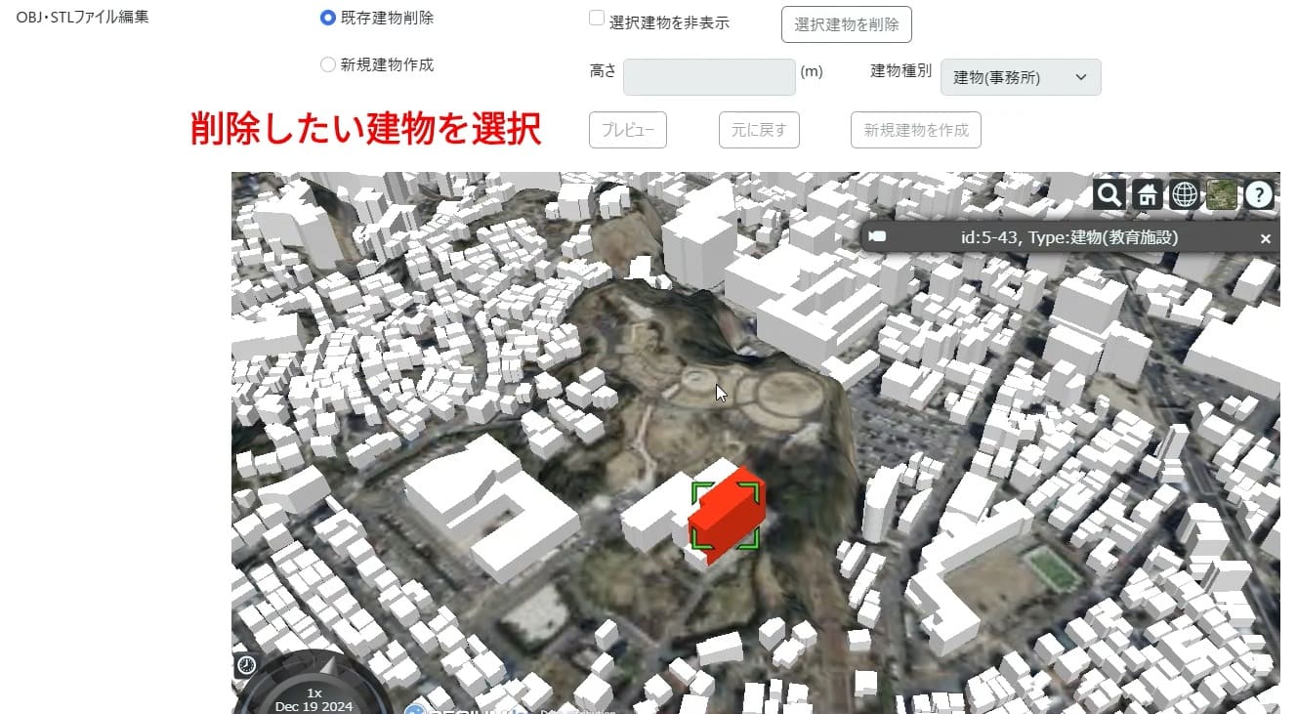
Task: Click the 元に戻す button
Action: pos(759,130)
